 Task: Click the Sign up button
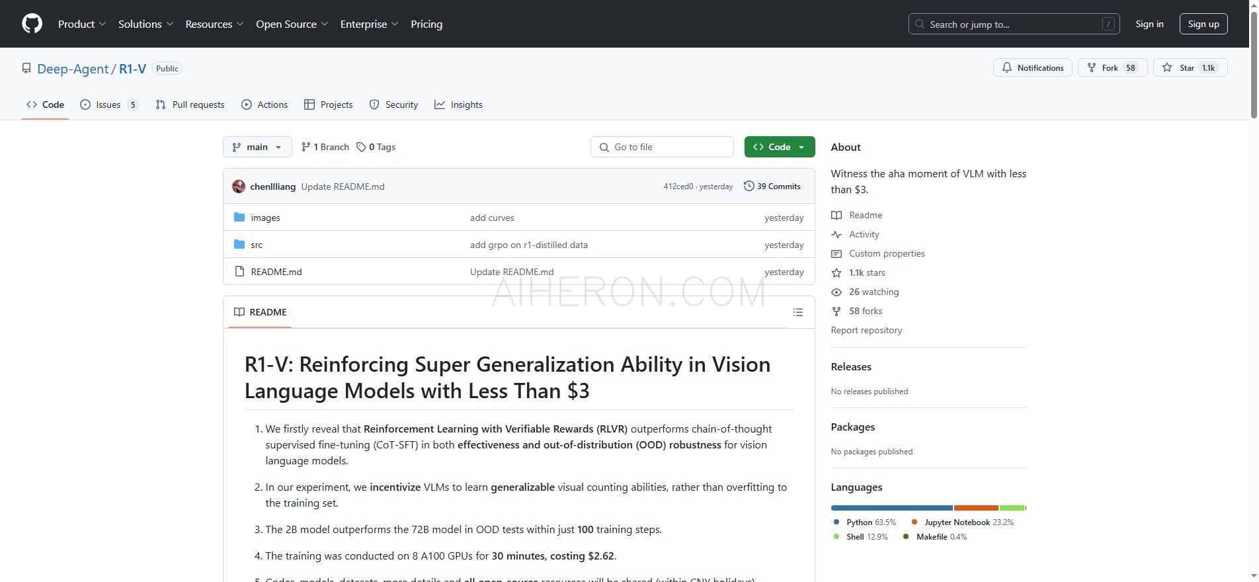click(x=1203, y=24)
